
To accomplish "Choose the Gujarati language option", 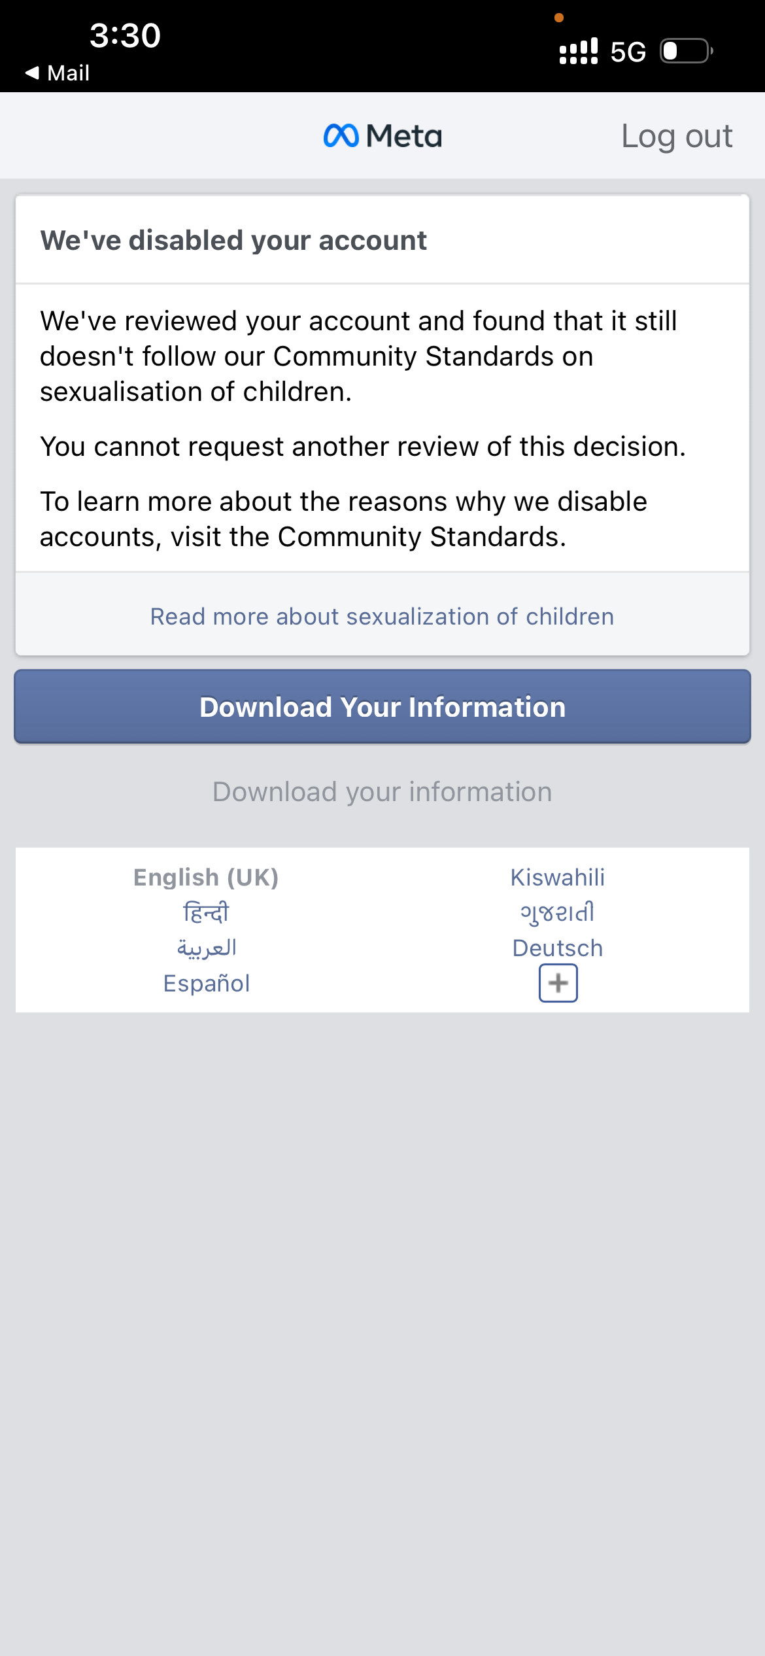I will (558, 912).
